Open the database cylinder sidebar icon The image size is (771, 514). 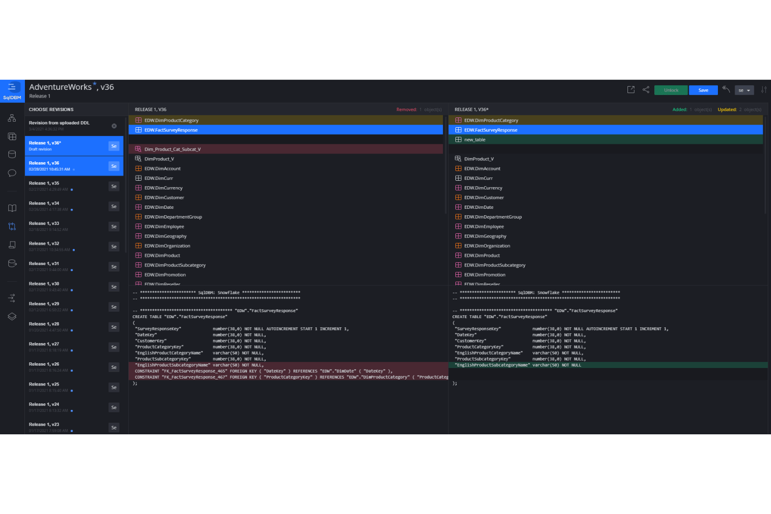click(x=12, y=154)
